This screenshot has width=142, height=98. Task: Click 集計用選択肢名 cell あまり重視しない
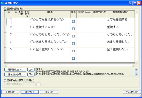[121, 44]
